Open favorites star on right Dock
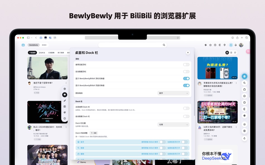 coord(244,96)
